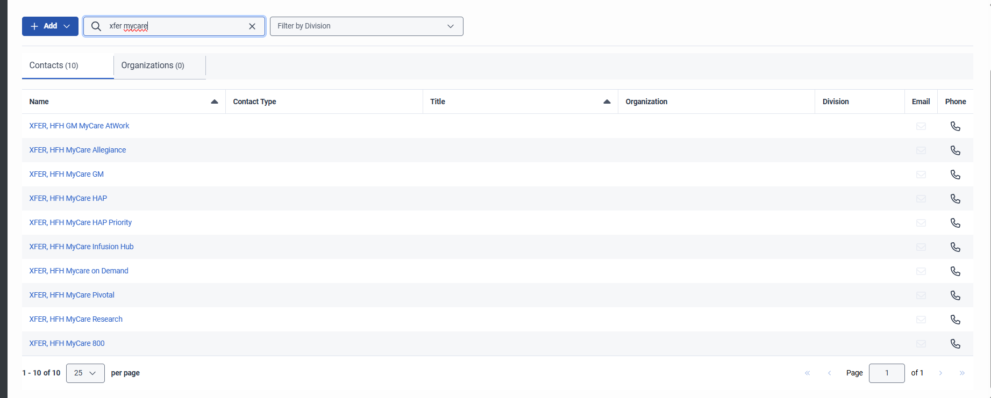The width and height of the screenshot is (991, 398).
Task: Go to the next page arrow
Action: tap(940, 373)
